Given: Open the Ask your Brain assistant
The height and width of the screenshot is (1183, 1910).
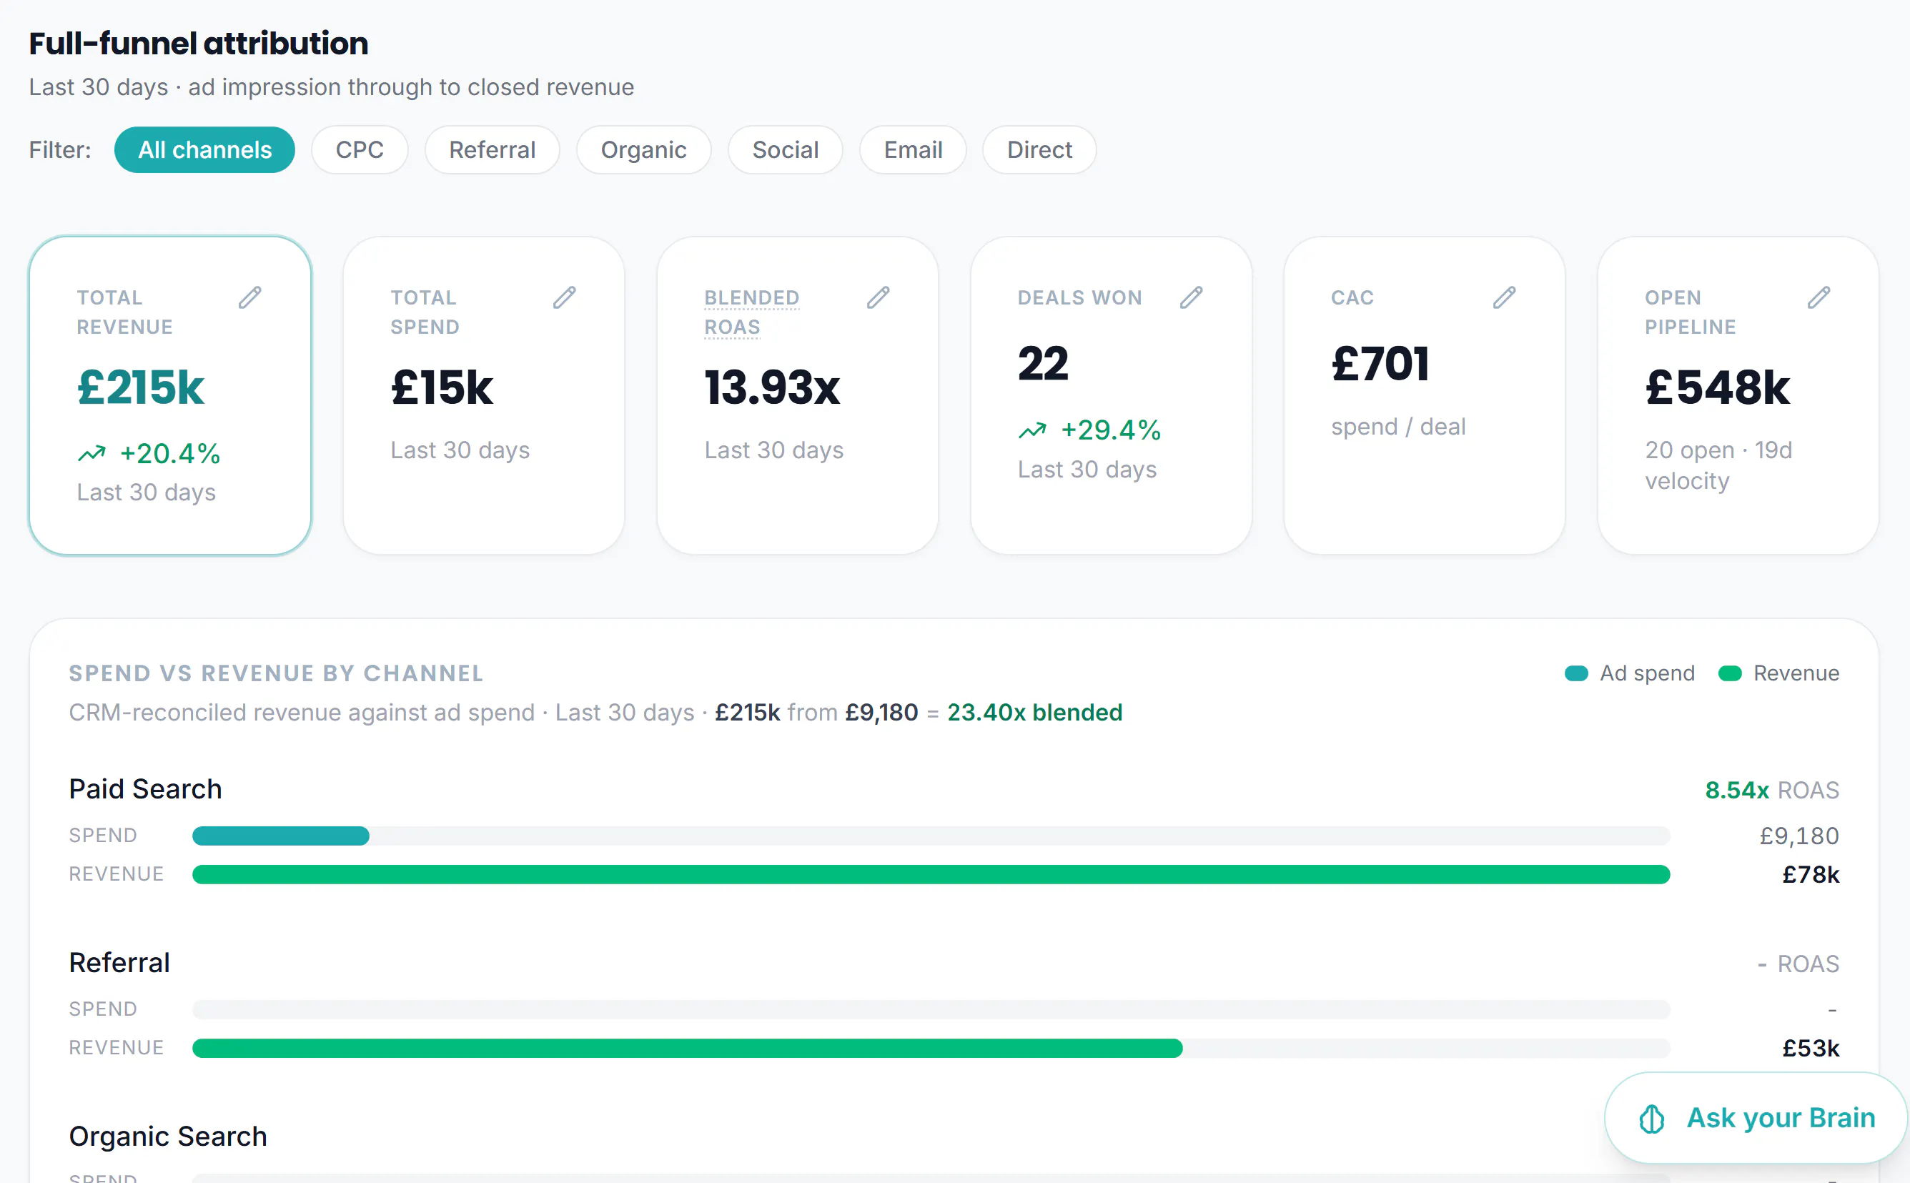Looking at the screenshot, I should [1756, 1118].
